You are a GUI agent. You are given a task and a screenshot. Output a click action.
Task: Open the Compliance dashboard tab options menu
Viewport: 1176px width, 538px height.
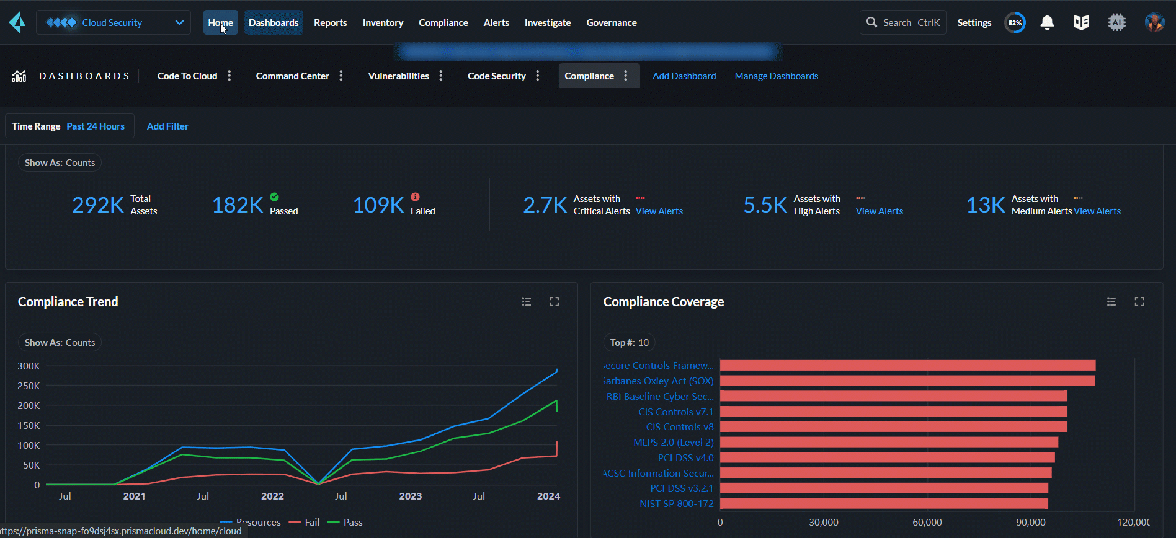point(626,76)
